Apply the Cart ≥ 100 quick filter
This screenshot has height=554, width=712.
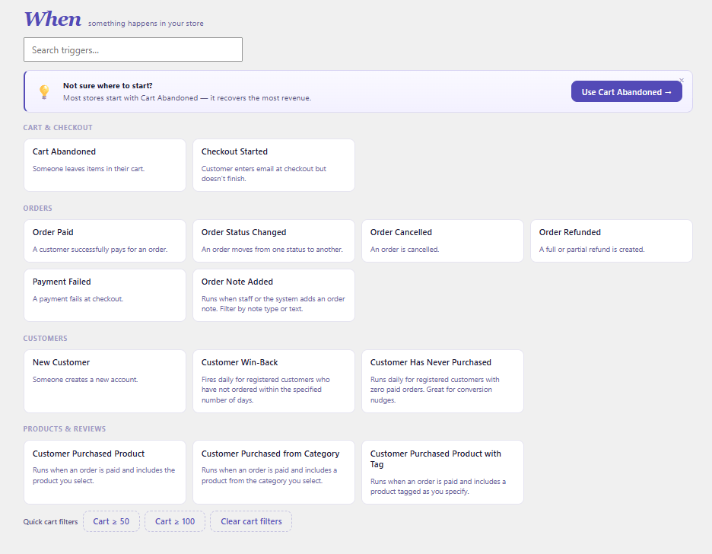click(175, 521)
